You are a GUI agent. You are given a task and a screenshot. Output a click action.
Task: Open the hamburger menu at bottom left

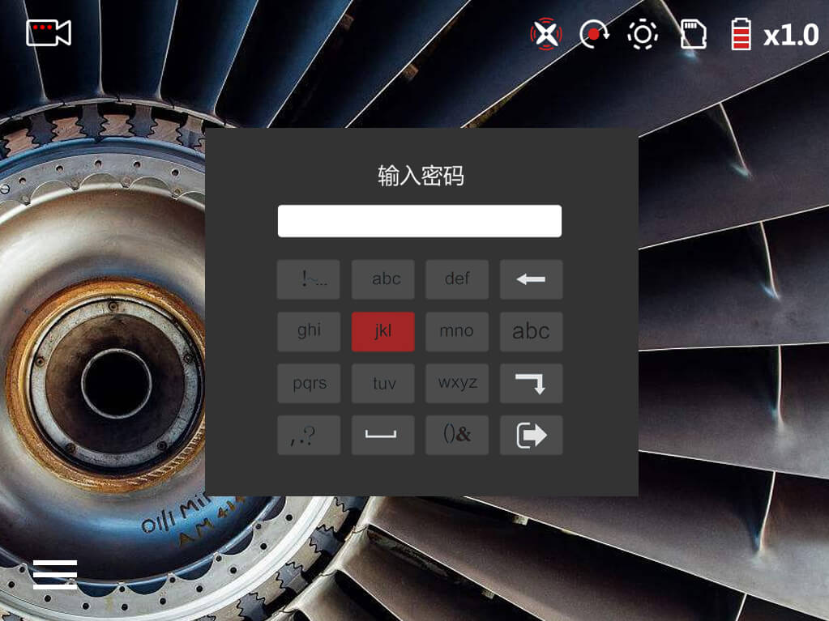pyautogui.click(x=55, y=574)
